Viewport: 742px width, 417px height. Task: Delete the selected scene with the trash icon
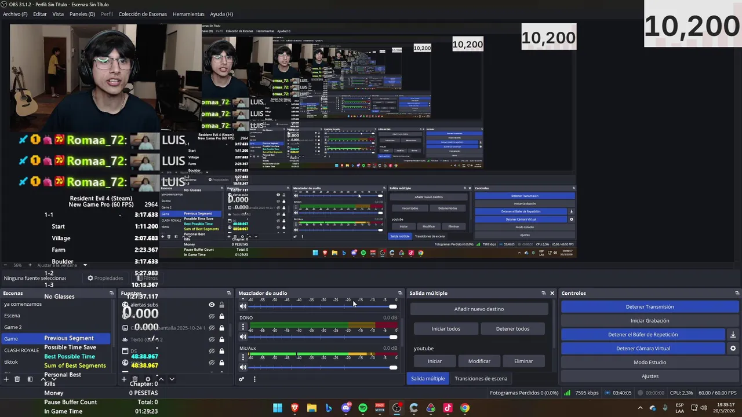[x=17, y=379]
